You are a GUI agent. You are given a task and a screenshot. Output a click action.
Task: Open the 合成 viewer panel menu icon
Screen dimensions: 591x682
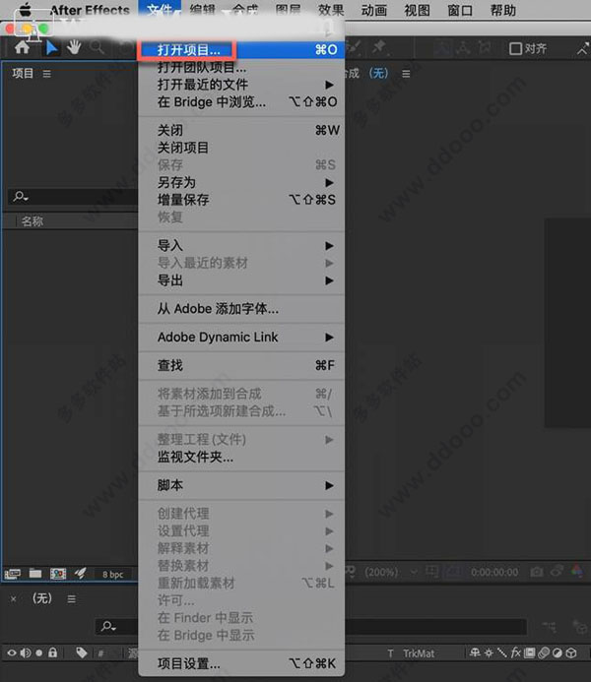click(x=406, y=74)
